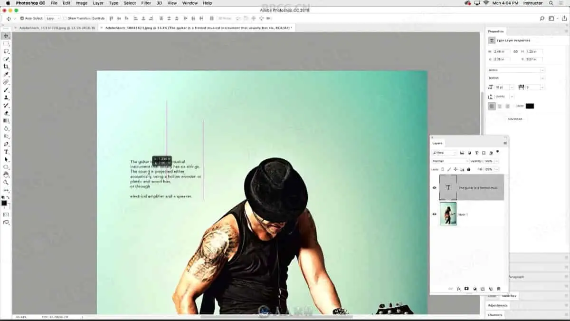This screenshot has width=570, height=321.
Task: Switch to the Channels panel tab
Action: point(495,315)
